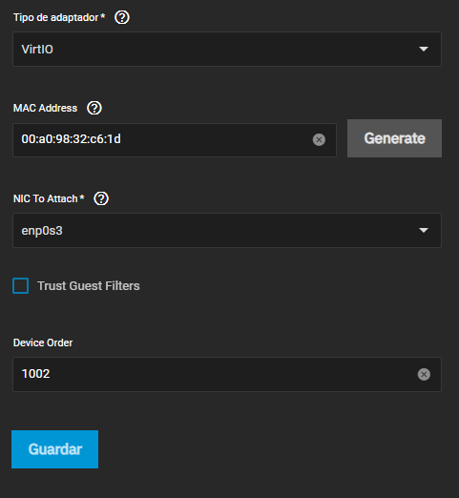Click the MAC Address field label
This screenshot has width=459, height=498.
(45, 108)
